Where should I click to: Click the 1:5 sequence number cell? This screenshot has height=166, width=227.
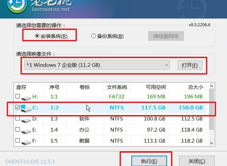(54, 141)
